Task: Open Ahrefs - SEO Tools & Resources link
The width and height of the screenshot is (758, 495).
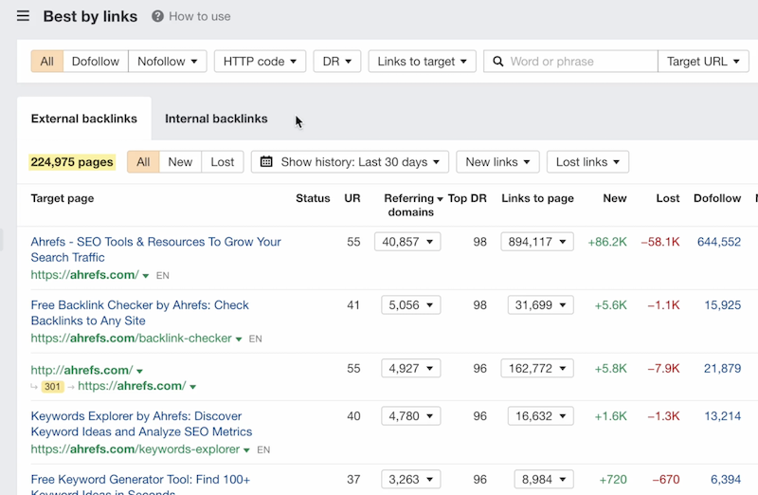Action: point(155,249)
